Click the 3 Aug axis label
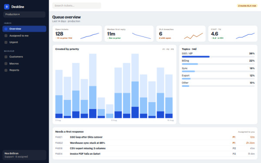Viewport: 261px width, 163px height. (x=58, y=120)
